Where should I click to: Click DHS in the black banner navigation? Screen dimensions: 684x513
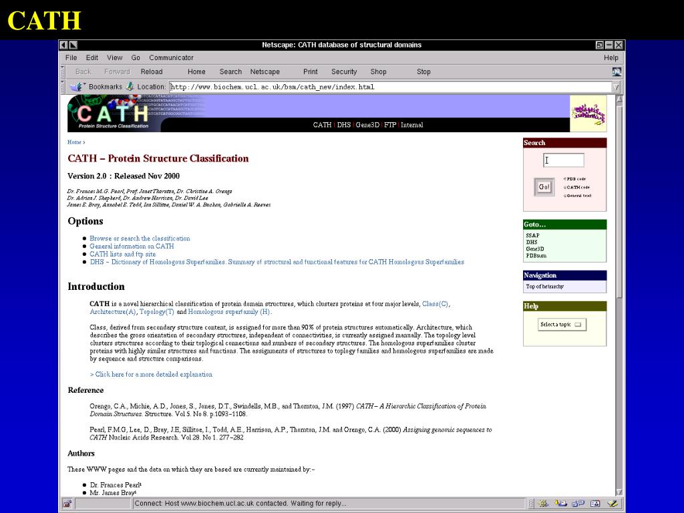click(x=344, y=125)
